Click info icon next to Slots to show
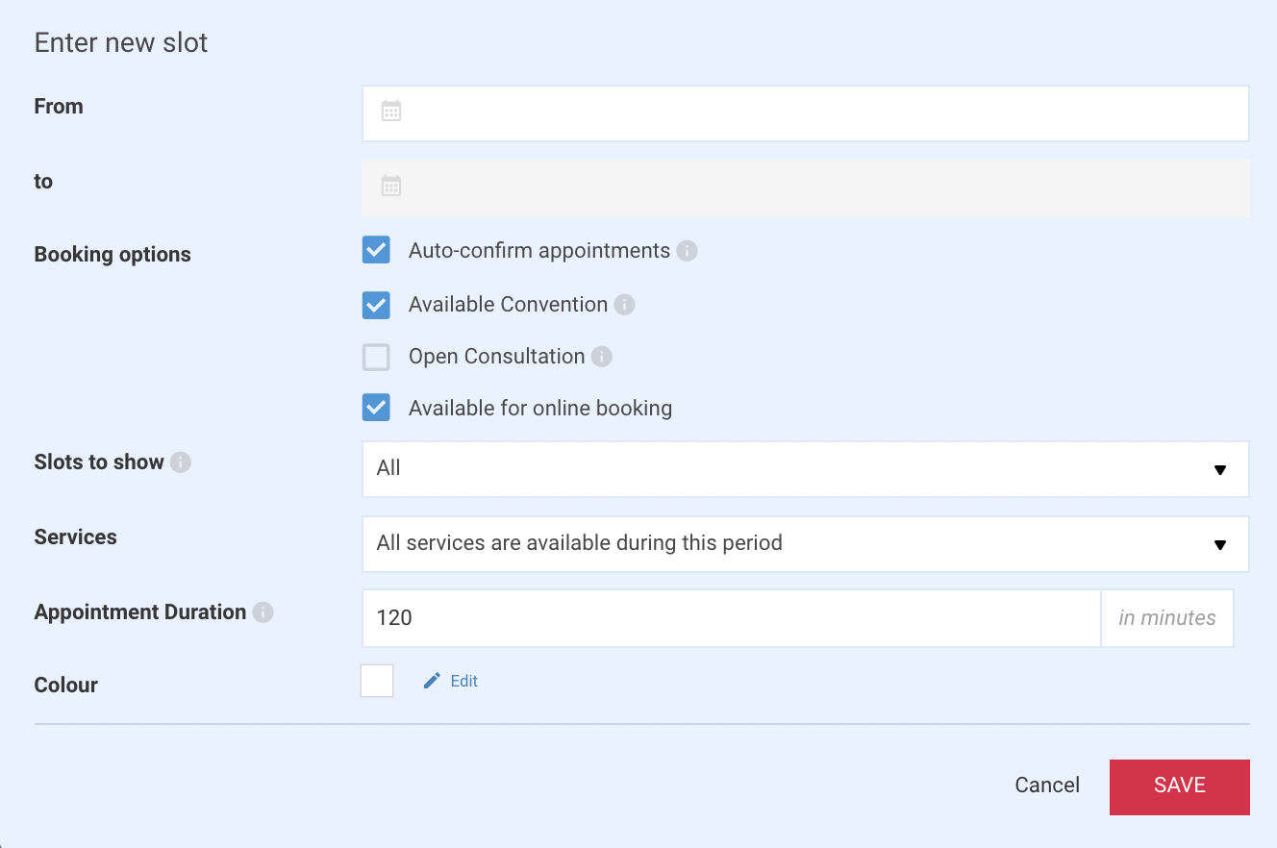 click(x=181, y=462)
